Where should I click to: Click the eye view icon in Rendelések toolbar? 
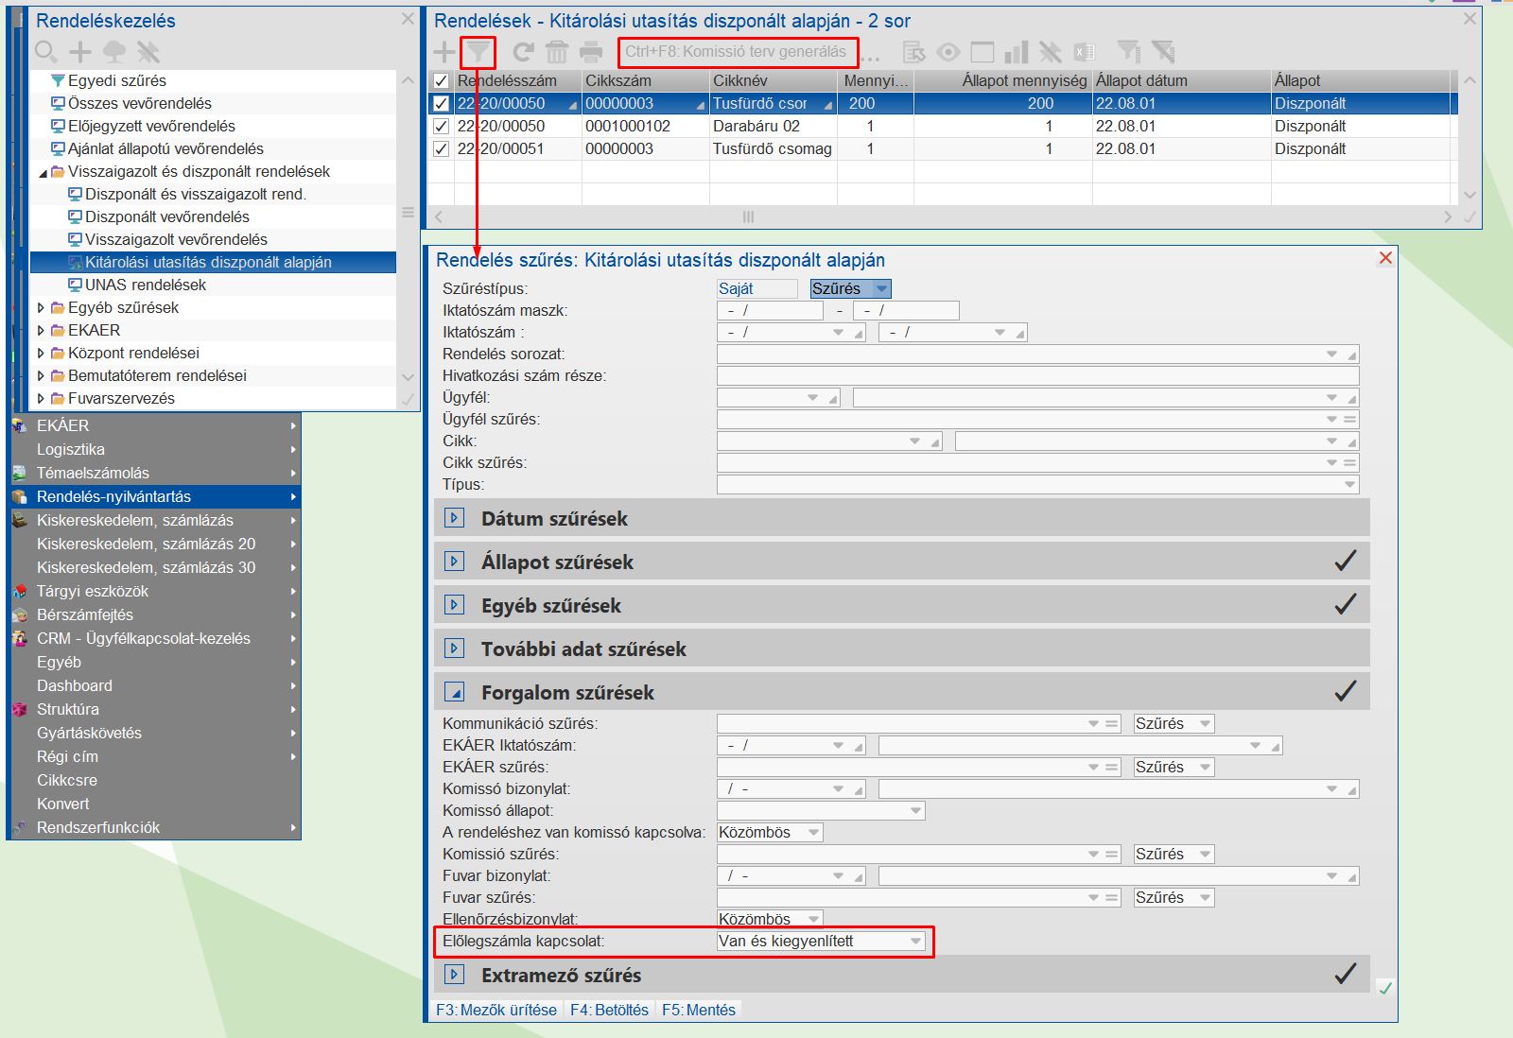pyautogui.click(x=948, y=52)
